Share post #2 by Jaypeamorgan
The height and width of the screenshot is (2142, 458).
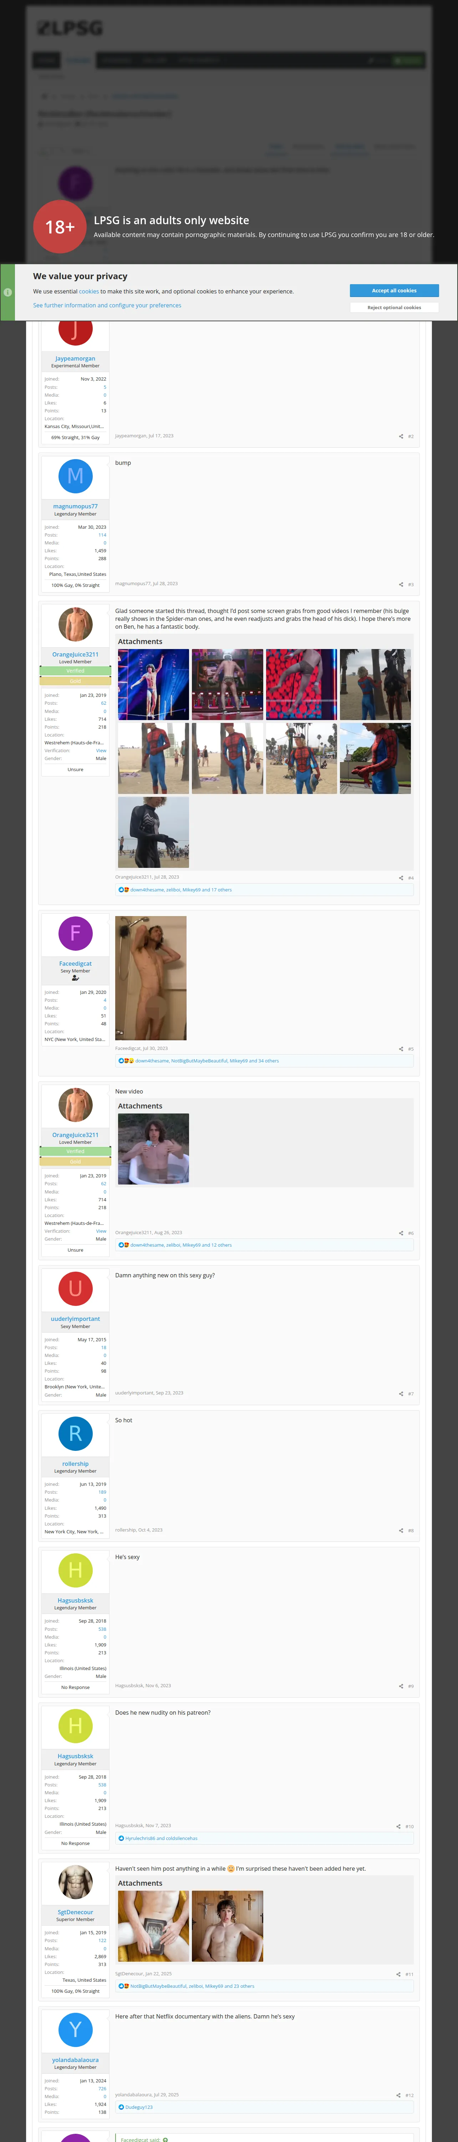(x=401, y=437)
